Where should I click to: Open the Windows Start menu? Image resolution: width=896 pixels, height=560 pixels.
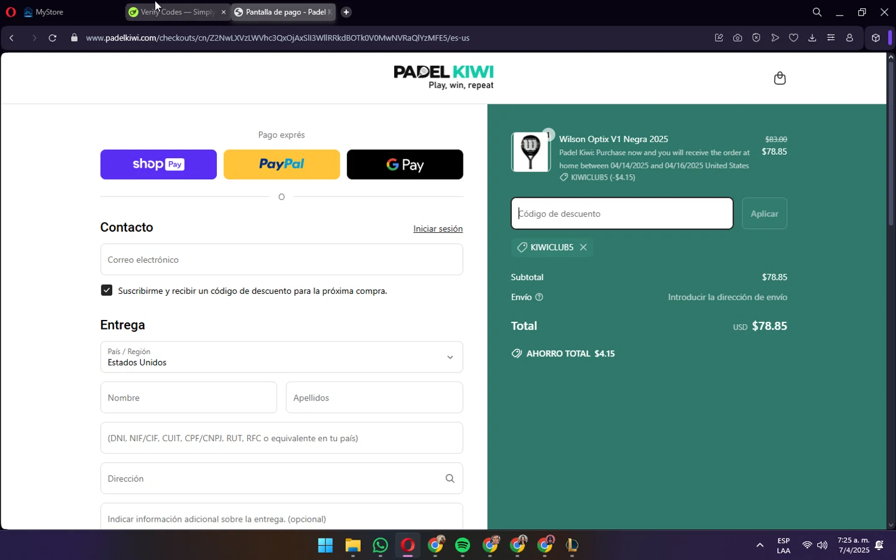pos(326,546)
